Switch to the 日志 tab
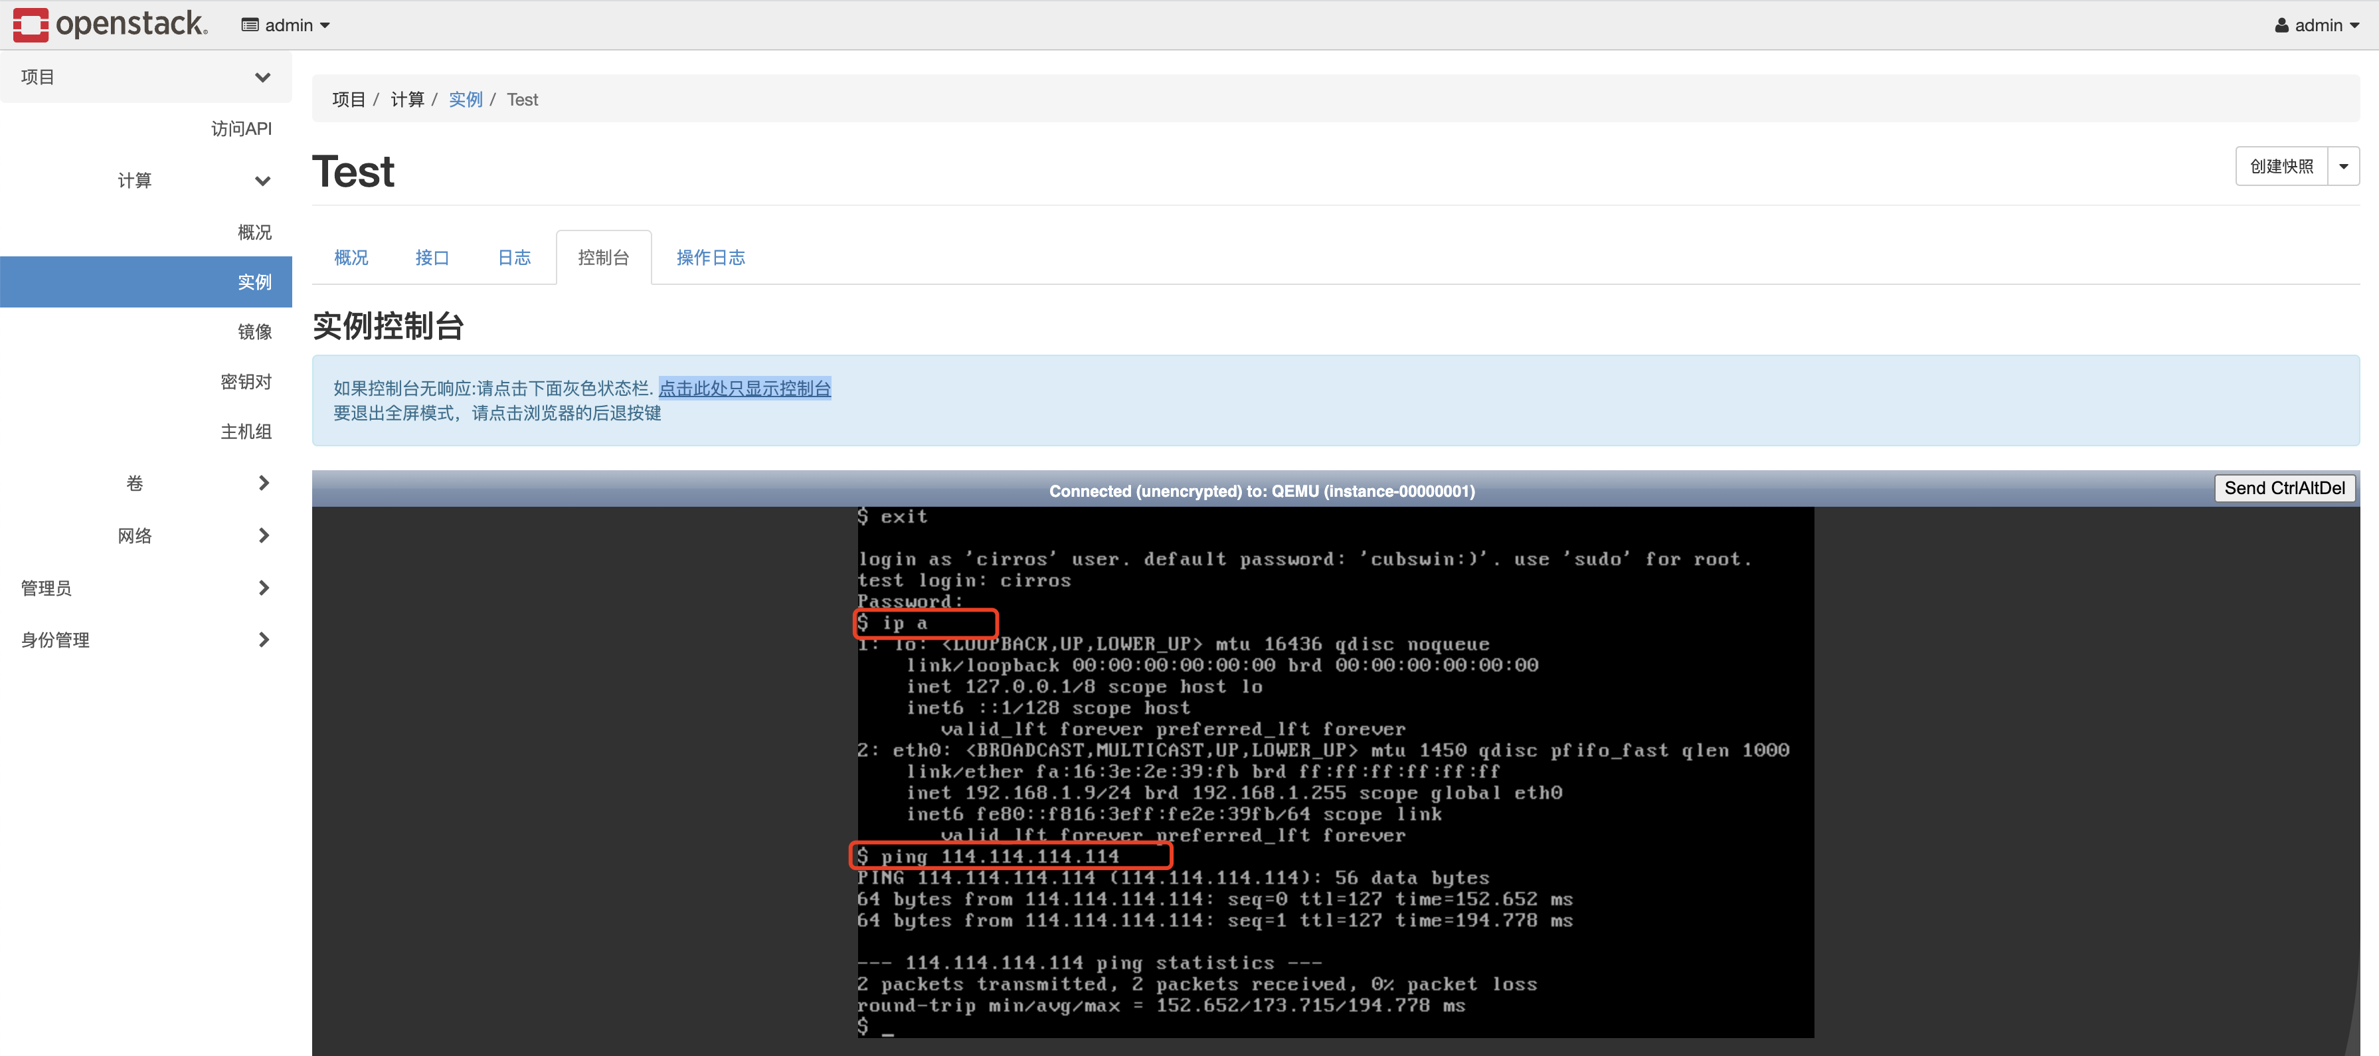The image size is (2379, 1056). [x=513, y=258]
